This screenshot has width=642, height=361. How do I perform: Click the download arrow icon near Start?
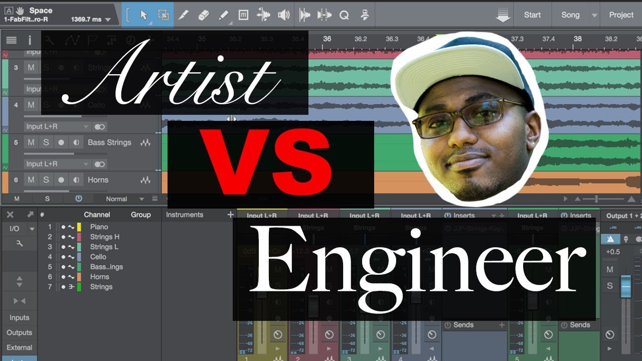tap(503, 16)
